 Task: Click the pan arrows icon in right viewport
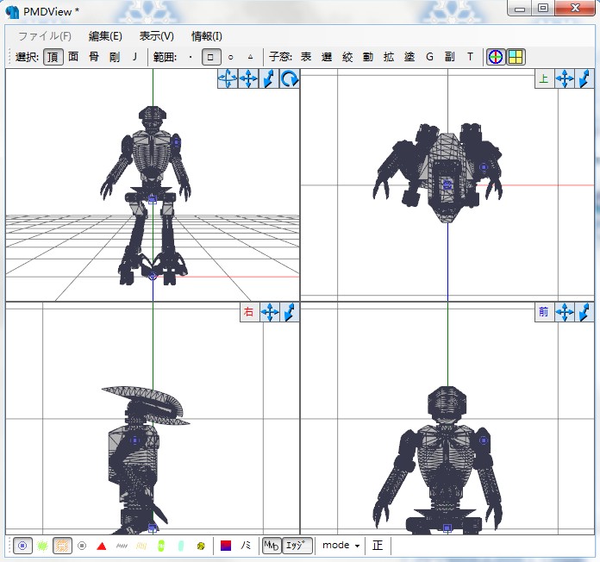click(x=270, y=312)
